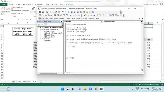This screenshot has width=164, height=92.
Task: Open the Immediate Window from Debug toolbar
Action: tap(112, 15)
